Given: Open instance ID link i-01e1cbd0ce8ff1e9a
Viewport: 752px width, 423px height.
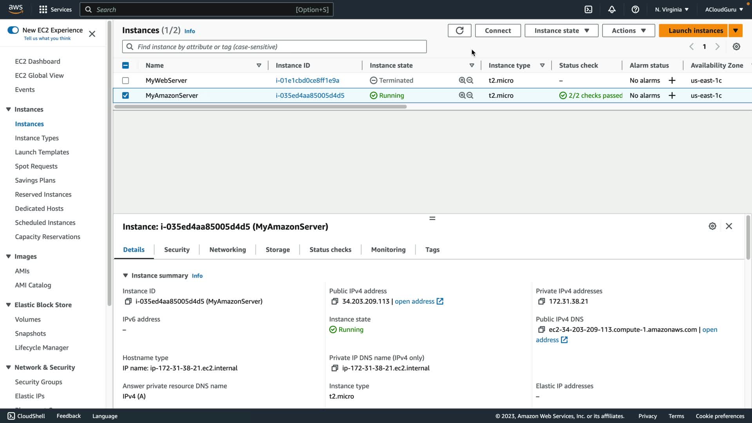Looking at the screenshot, I should 307,80.
